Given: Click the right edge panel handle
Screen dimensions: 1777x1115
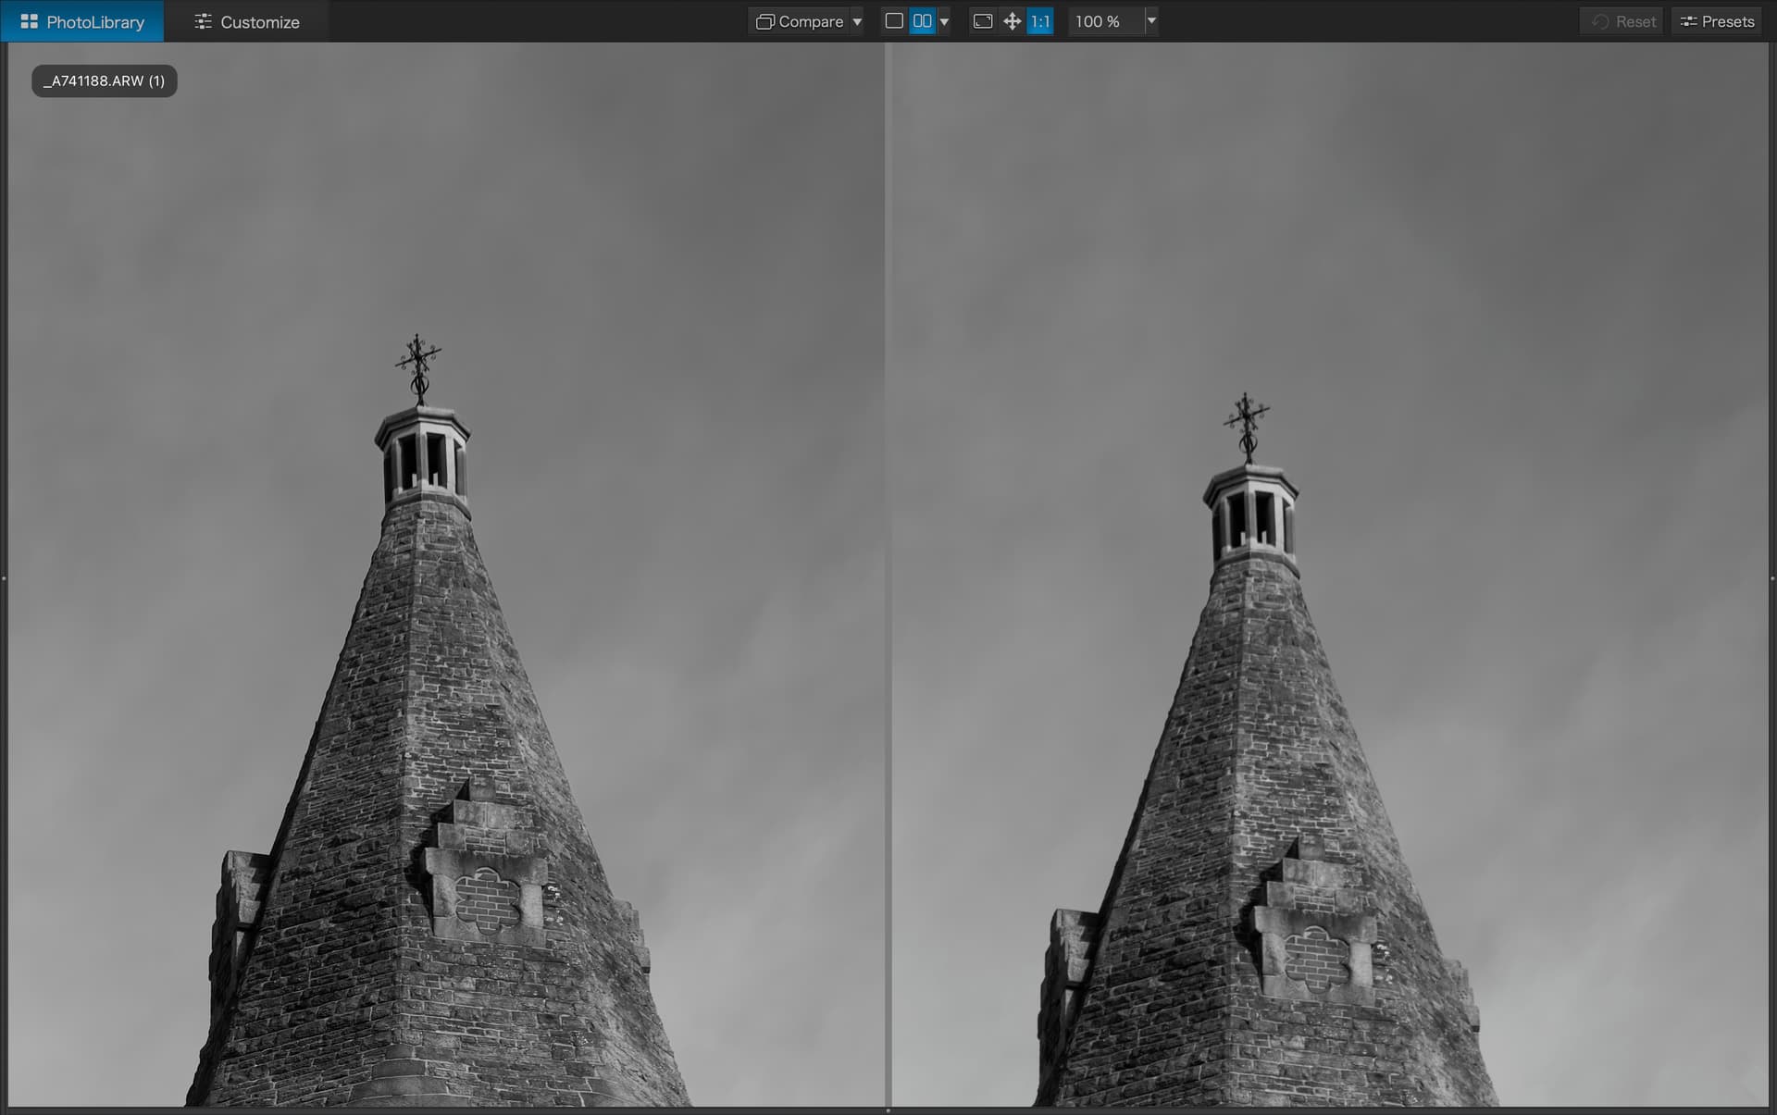Looking at the screenshot, I should coord(1772,578).
